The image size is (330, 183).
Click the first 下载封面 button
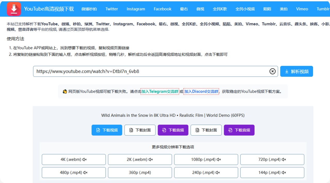(140, 130)
